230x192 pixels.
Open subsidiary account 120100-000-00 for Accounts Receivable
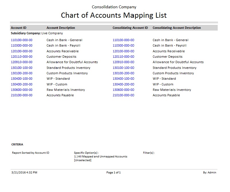tap(21, 51)
